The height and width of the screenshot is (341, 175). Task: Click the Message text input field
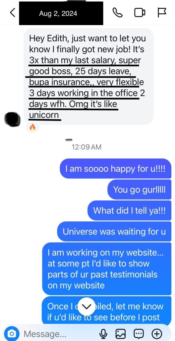(x=58, y=333)
